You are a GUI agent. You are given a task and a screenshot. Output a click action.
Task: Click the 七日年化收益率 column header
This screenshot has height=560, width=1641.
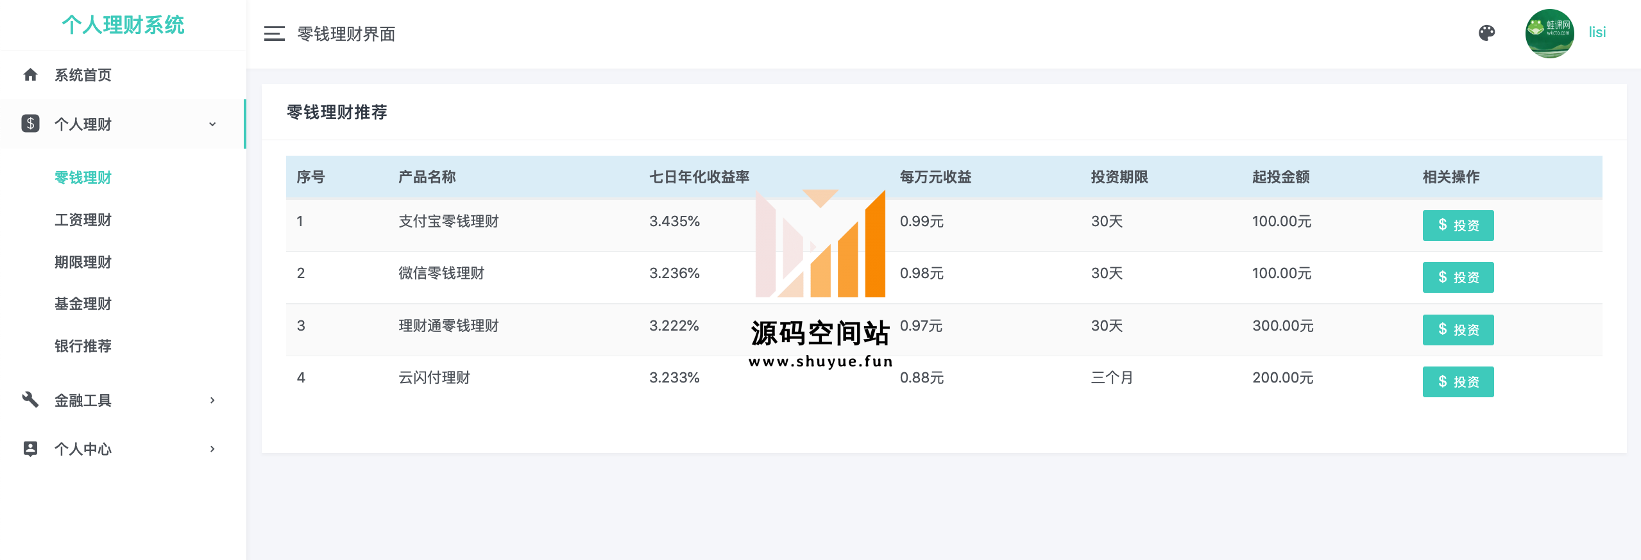click(x=699, y=177)
